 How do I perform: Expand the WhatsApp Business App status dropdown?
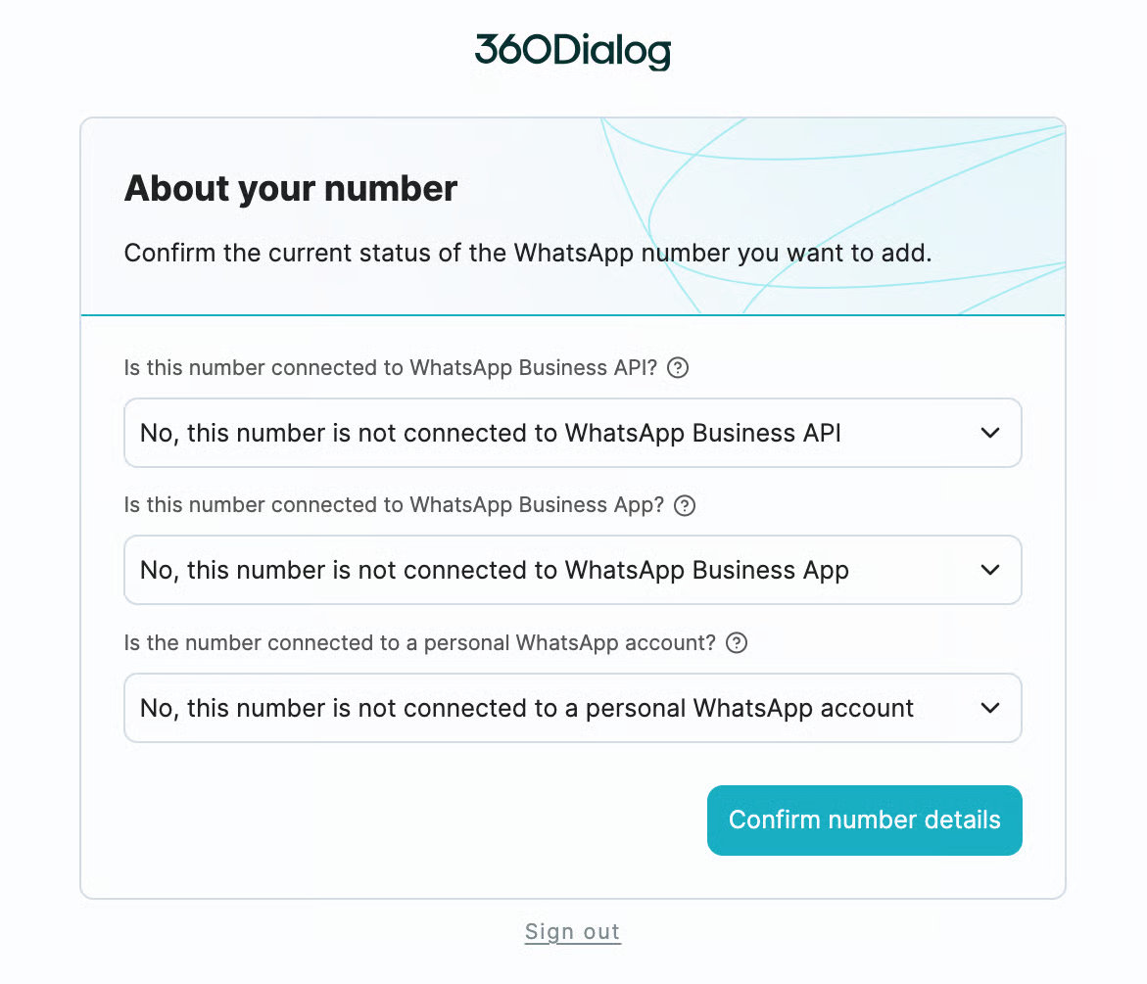(572, 570)
